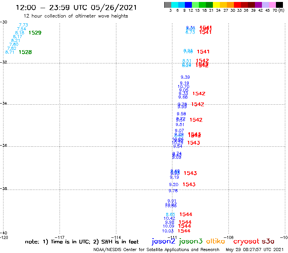Select the 8.51 wave height reading
Screen dimensions: 288x253
pyautogui.click(x=187, y=61)
